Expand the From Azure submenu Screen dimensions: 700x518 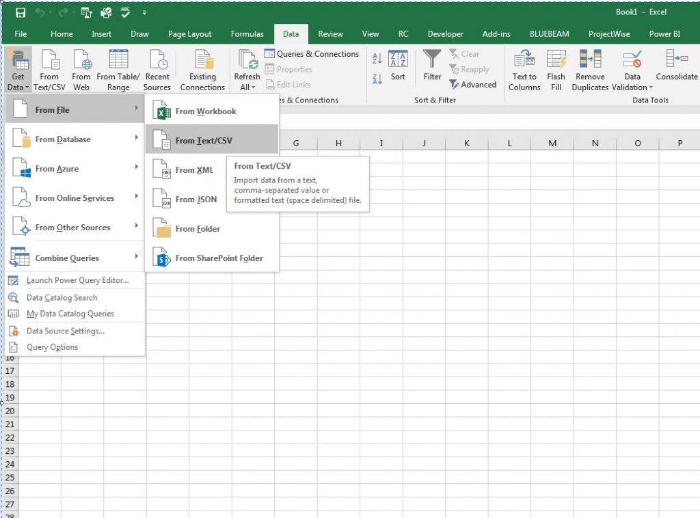(x=75, y=169)
